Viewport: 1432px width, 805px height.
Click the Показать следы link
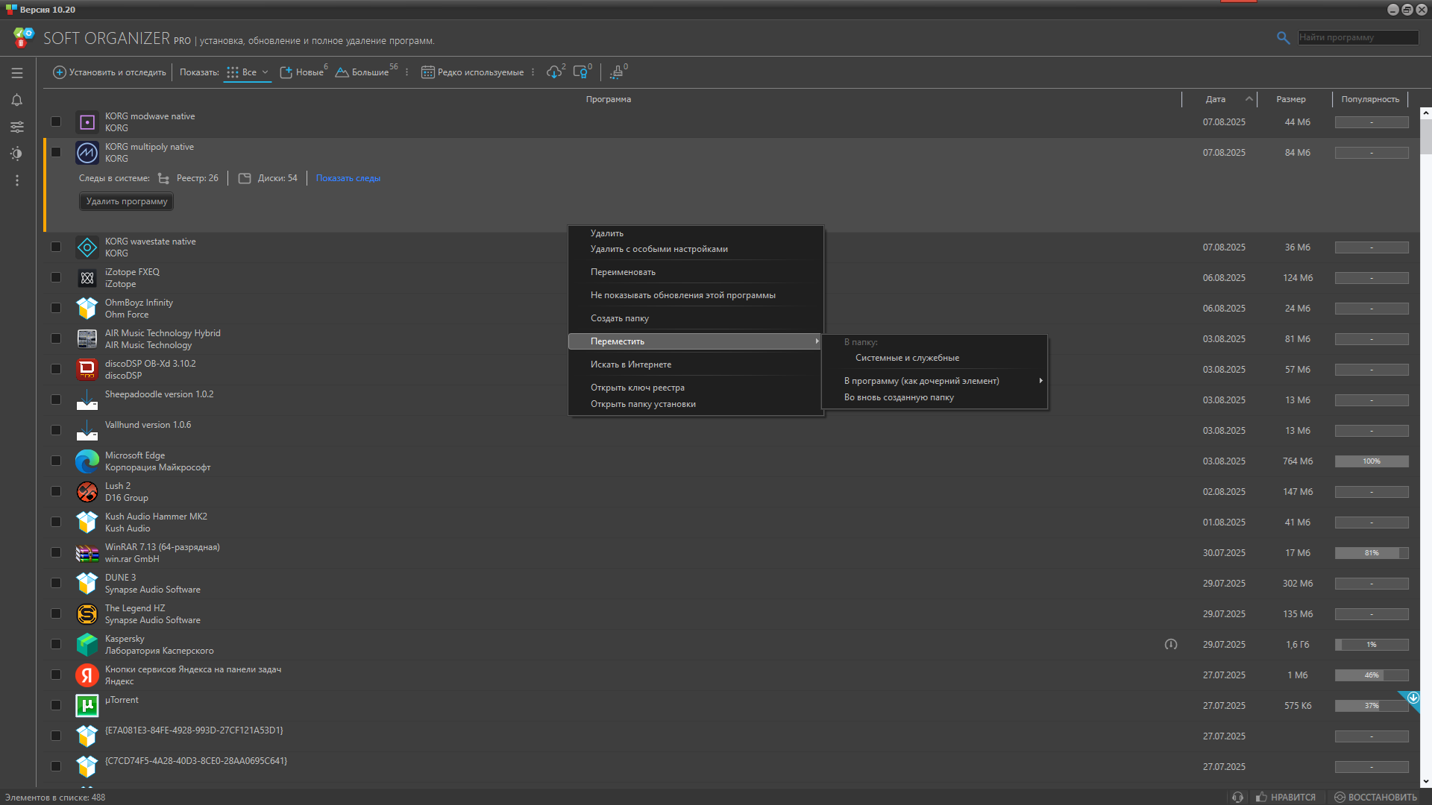(x=348, y=178)
